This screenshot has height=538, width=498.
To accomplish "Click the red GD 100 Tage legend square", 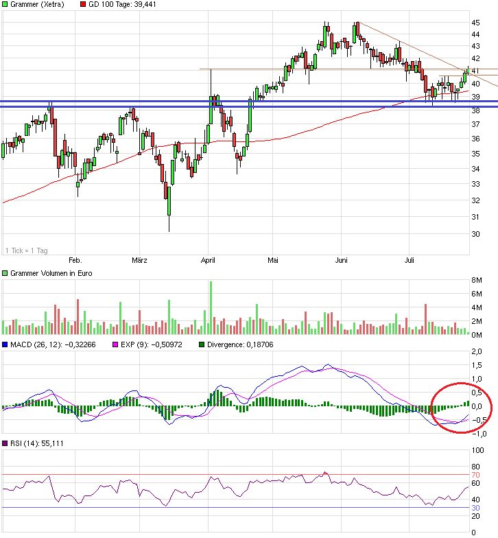I will tap(84, 5).
